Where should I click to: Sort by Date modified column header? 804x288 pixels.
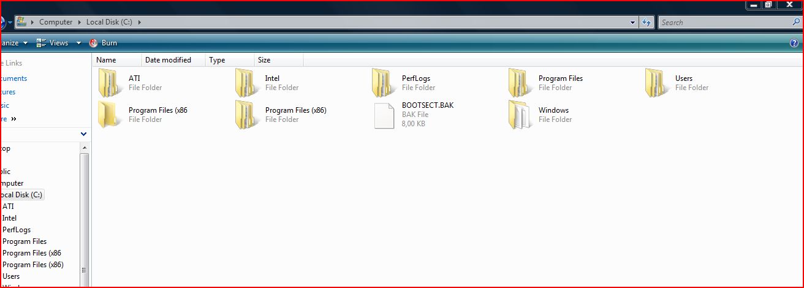pyautogui.click(x=174, y=60)
